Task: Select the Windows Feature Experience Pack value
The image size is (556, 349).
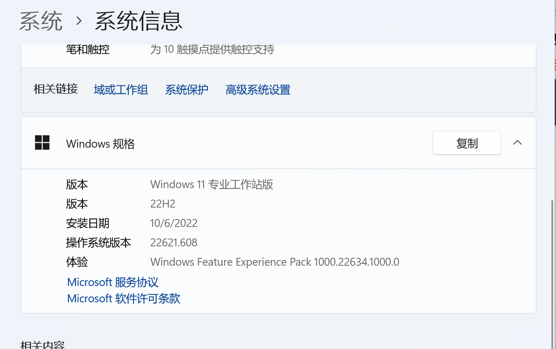Action: coord(275,262)
